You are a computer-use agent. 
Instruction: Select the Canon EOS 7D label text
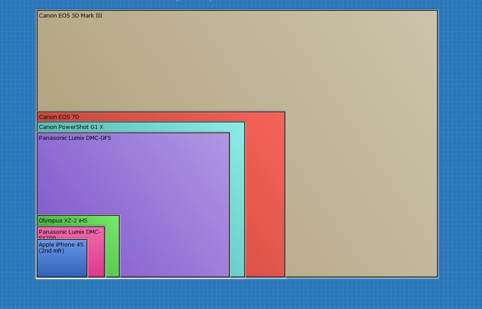[59, 117]
